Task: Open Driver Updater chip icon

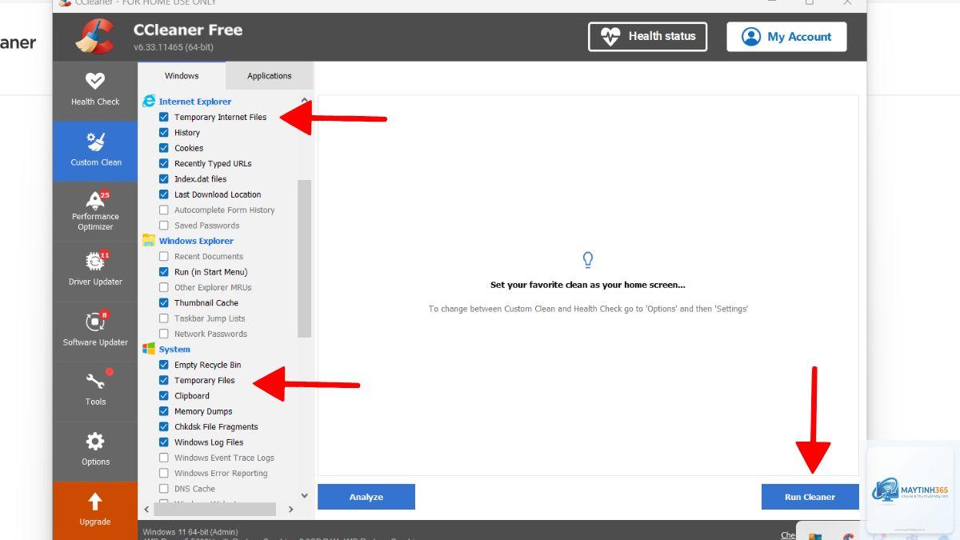Action: [95, 261]
